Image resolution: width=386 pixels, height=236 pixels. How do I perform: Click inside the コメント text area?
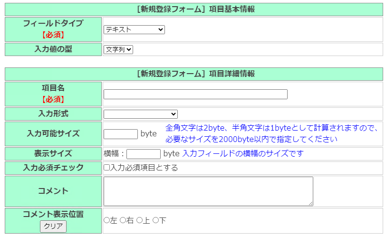click(x=208, y=191)
